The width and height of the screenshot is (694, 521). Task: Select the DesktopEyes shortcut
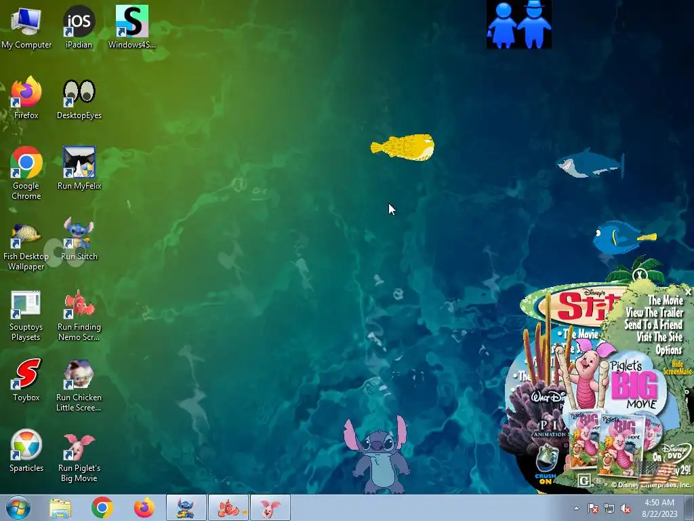coord(79,99)
